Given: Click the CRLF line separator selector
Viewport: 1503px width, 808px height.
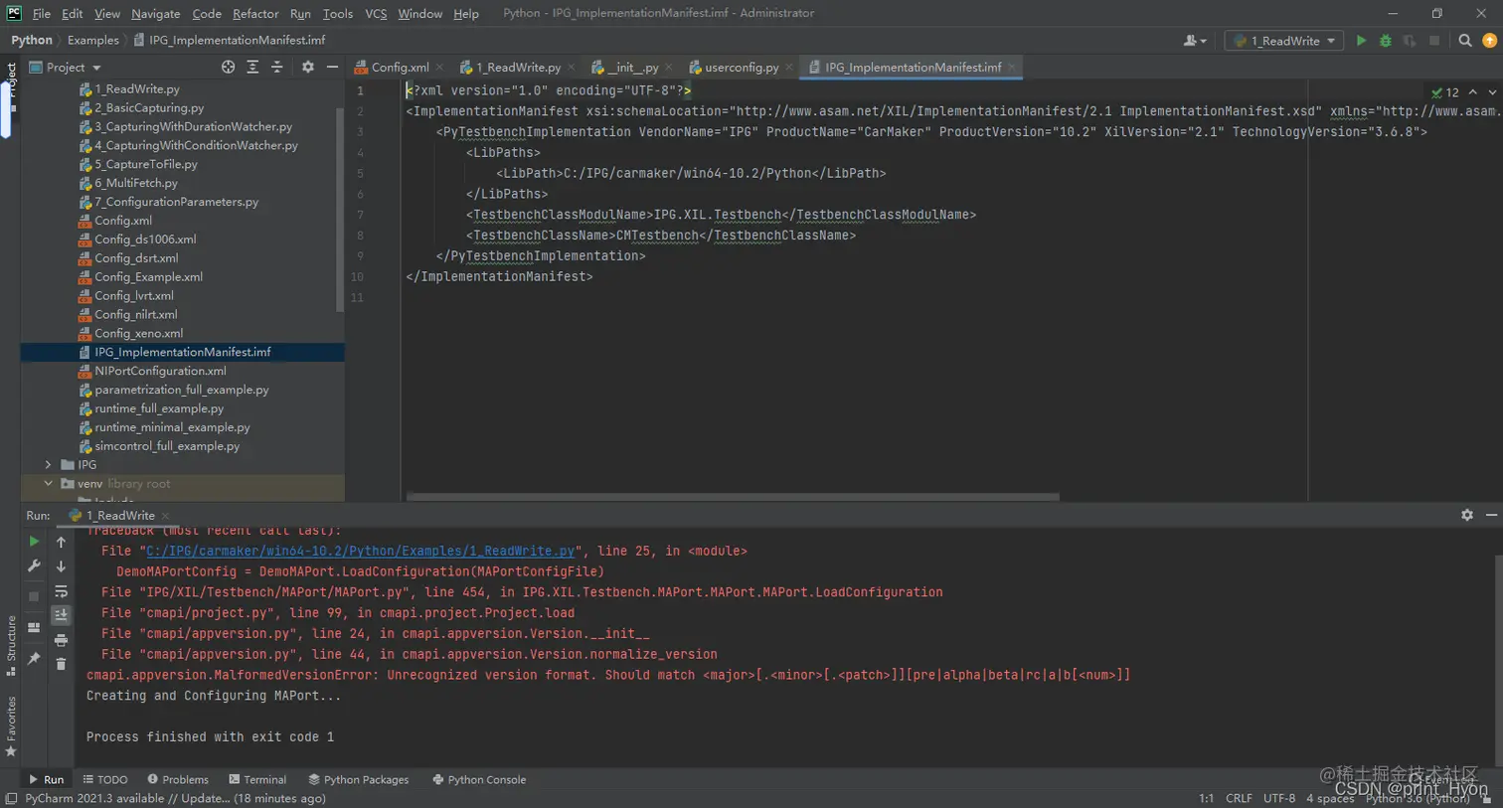Looking at the screenshot, I should [1239, 798].
